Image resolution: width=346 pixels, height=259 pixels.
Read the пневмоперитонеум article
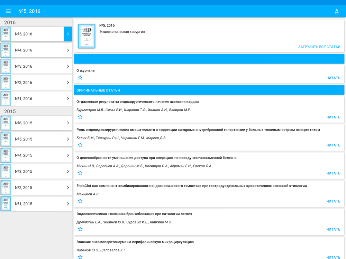tap(333, 257)
